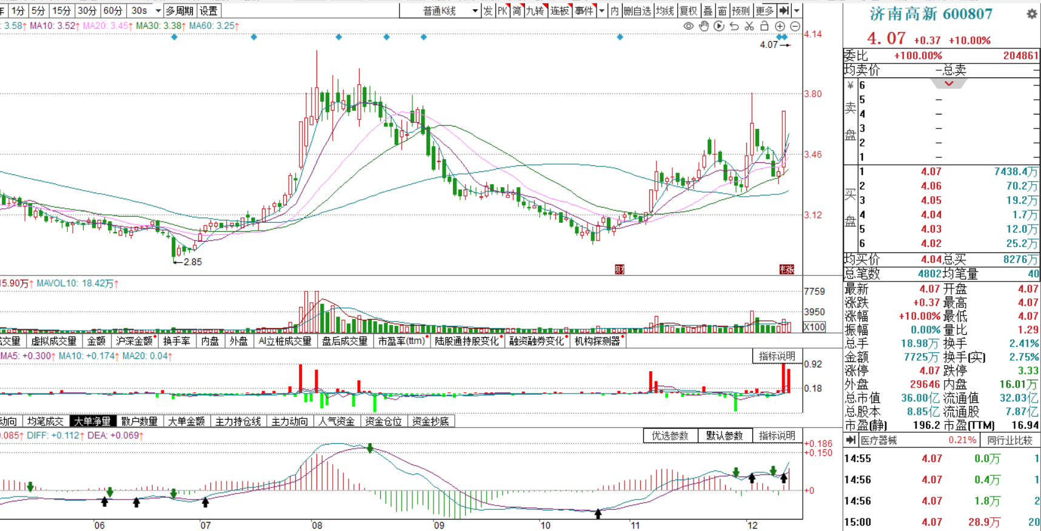Screen dimensions: 1041x531
Task: Select the hand pan tool
Action: pyautogui.click(x=704, y=26)
